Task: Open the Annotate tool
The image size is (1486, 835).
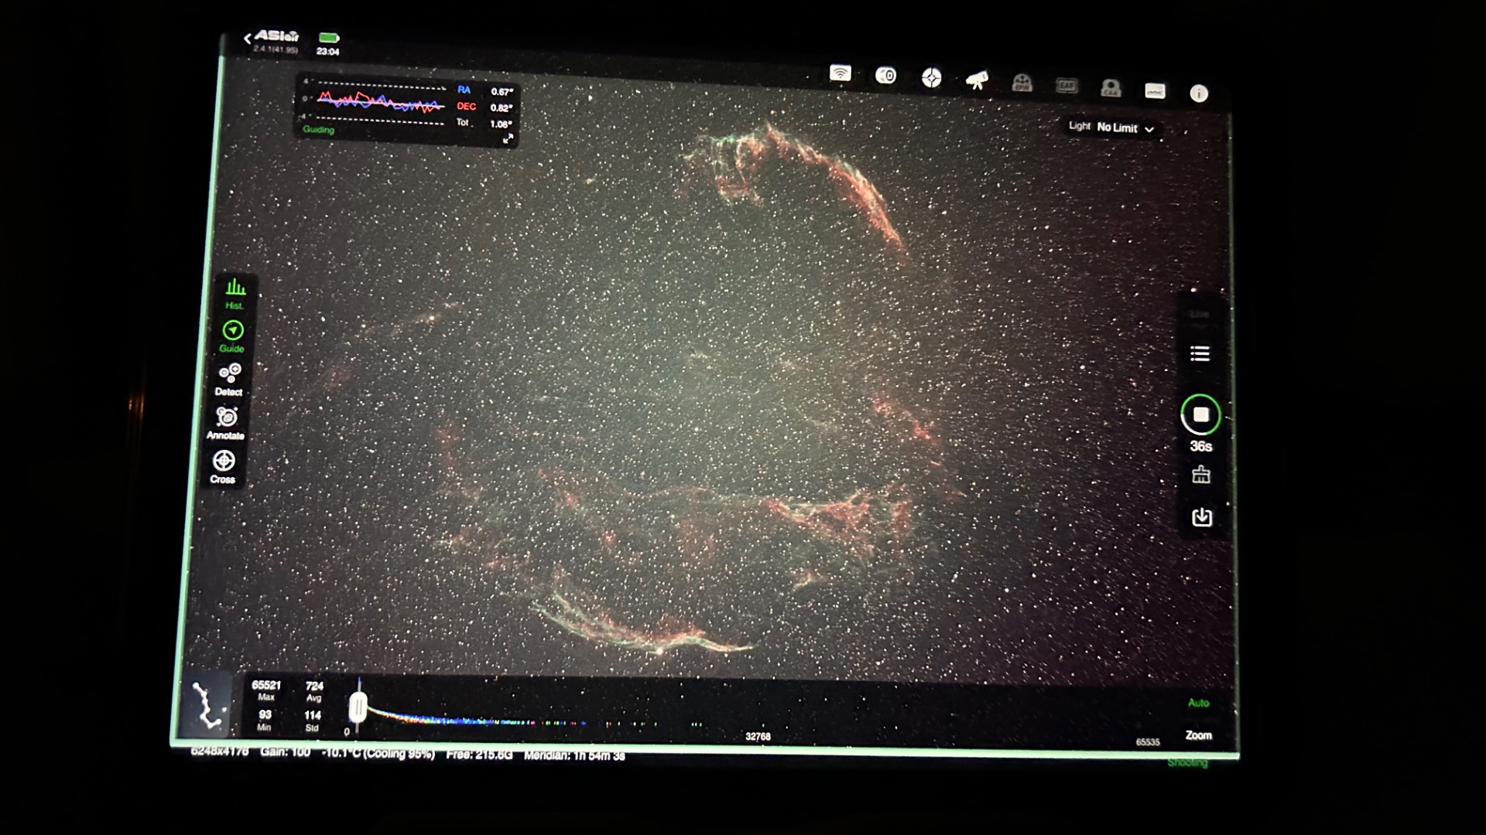Action: [x=226, y=423]
